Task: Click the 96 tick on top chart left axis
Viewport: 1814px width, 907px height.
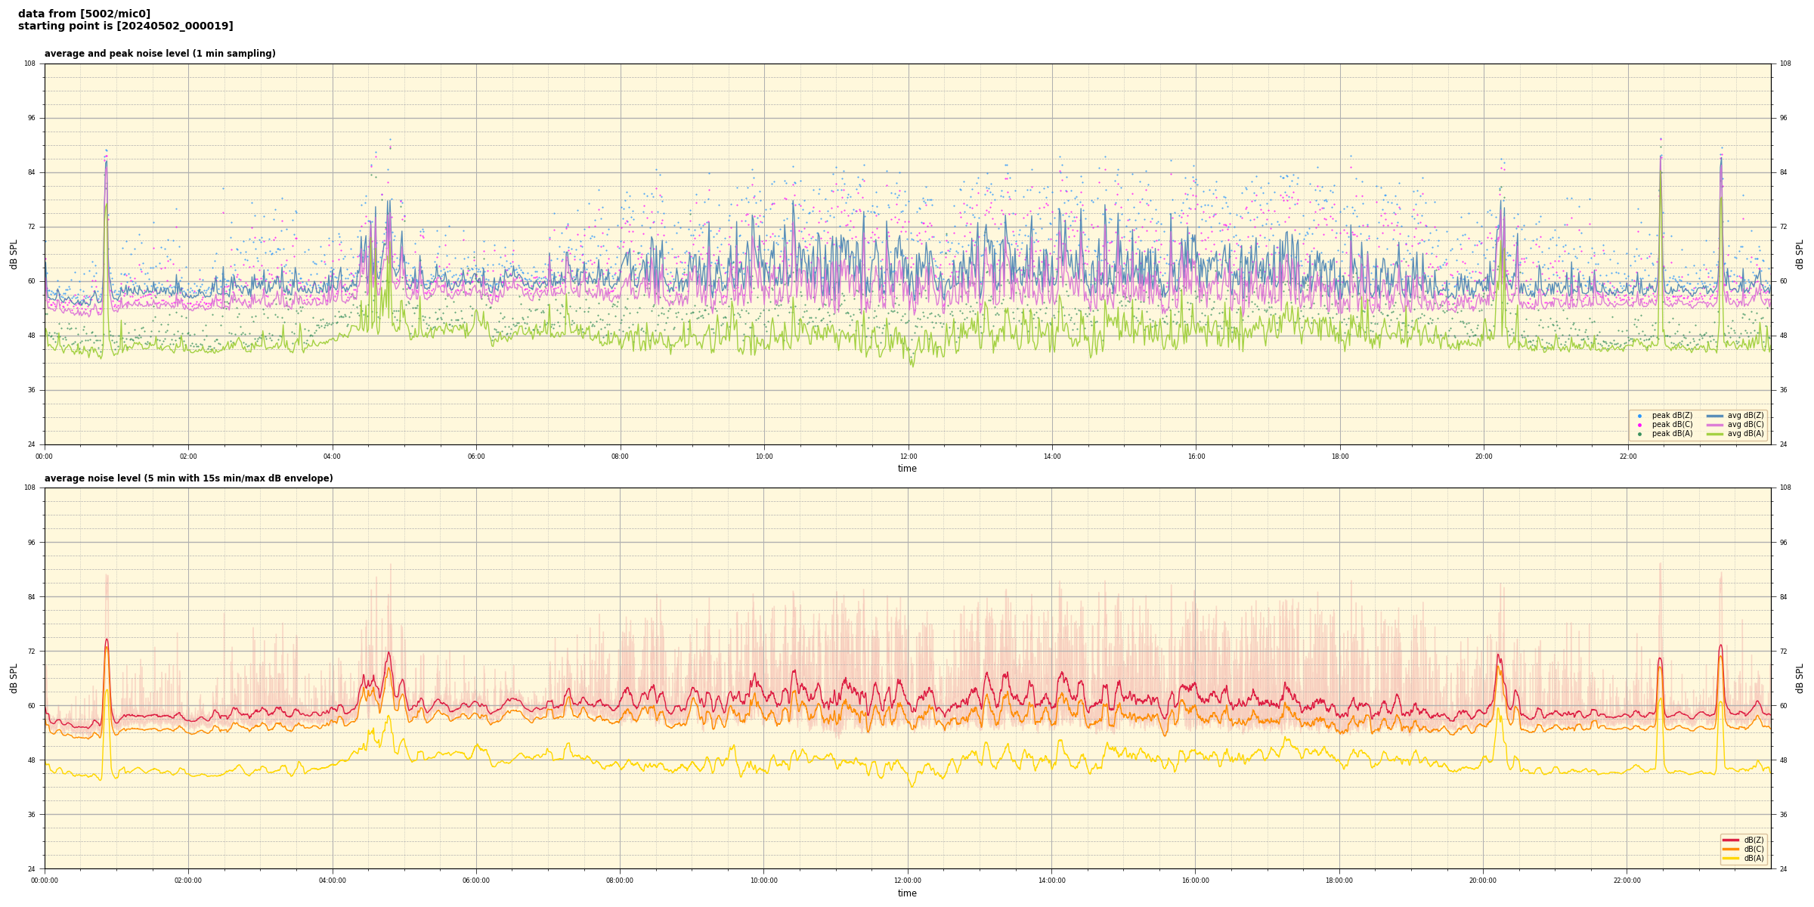Action: (31, 118)
